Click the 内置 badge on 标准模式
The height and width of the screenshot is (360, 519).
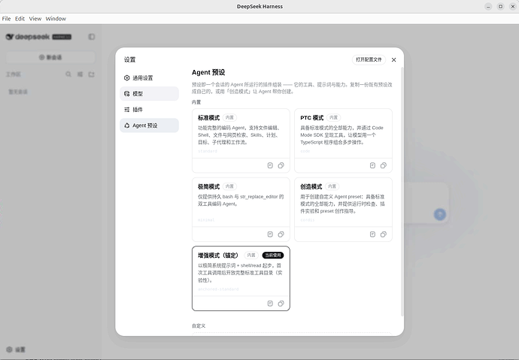[x=229, y=118]
